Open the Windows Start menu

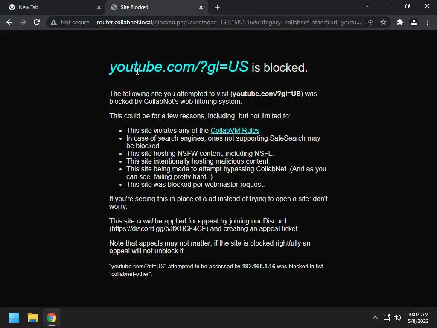tap(14, 318)
